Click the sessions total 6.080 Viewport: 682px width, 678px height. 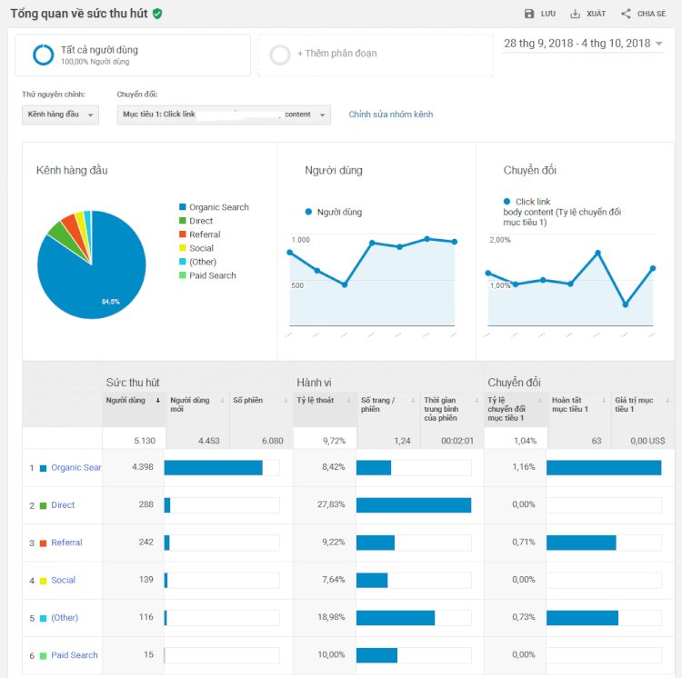click(x=272, y=441)
